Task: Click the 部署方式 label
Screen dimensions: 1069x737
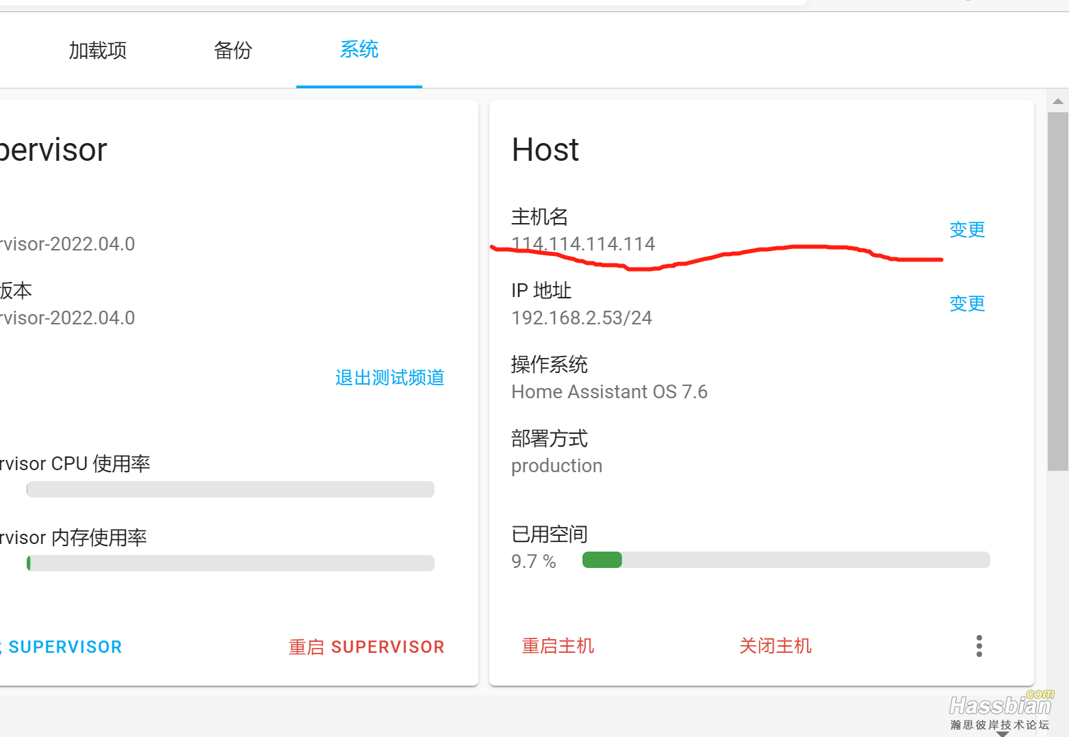Action: [550, 439]
